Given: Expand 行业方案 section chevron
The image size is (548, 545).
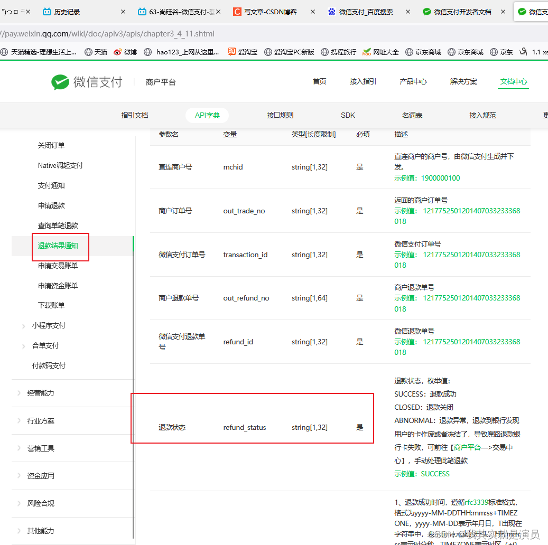Looking at the screenshot, I should (x=19, y=420).
